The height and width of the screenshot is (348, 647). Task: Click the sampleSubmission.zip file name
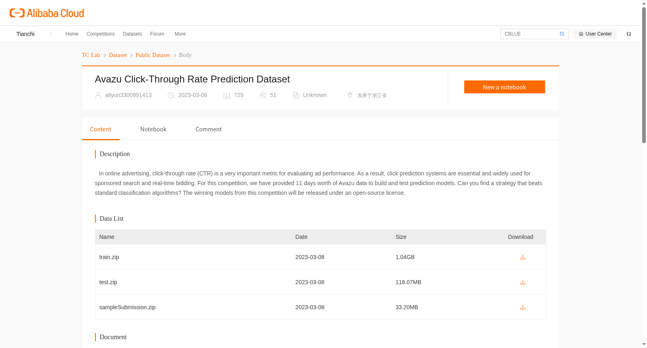click(x=127, y=307)
